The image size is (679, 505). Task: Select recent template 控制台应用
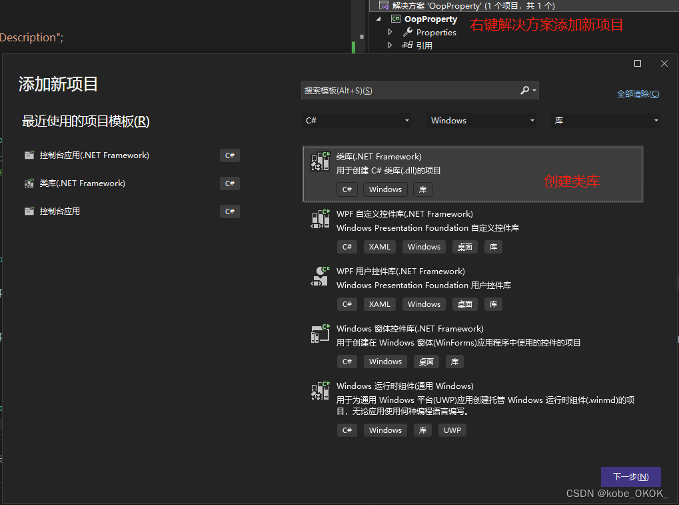point(132,211)
